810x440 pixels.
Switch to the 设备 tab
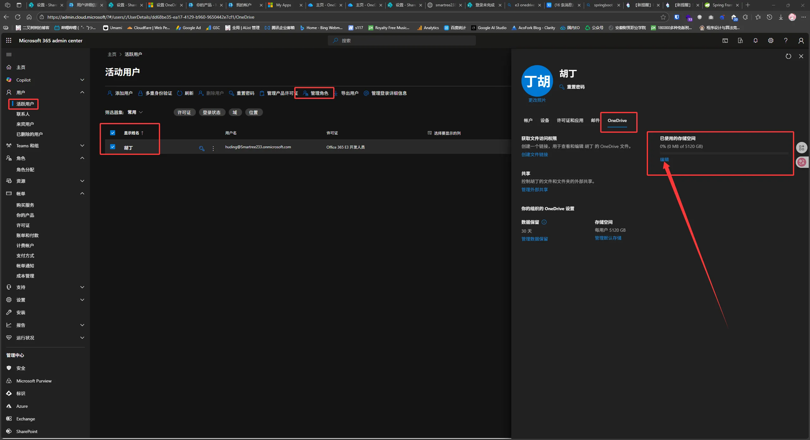[x=545, y=120]
